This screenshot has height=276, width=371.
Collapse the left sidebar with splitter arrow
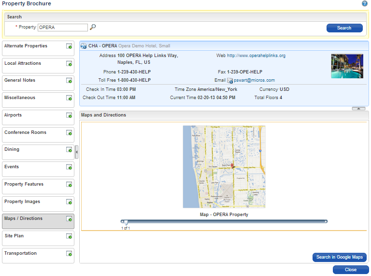pos(76,152)
